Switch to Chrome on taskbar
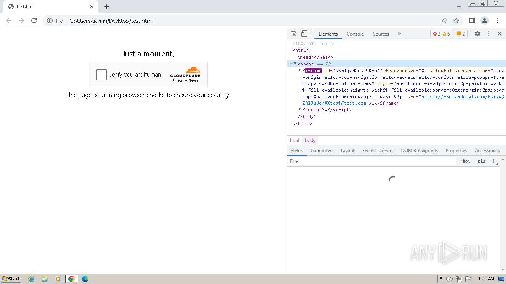The width and height of the screenshot is (506, 284). [x=72, y=279]
